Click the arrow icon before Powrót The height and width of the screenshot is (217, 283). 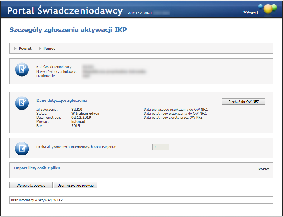pyautogui.click(x=16, y=49)
